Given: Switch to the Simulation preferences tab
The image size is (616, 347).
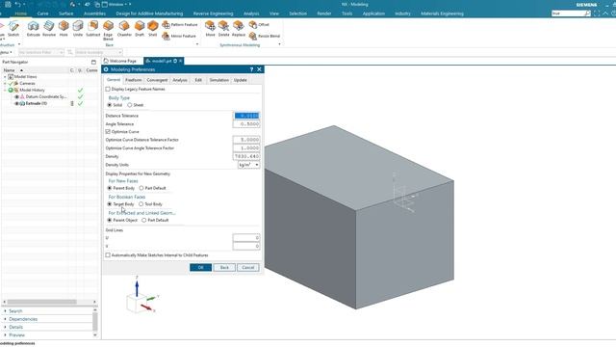Looking at the screenshot, I should pos(218,80).
